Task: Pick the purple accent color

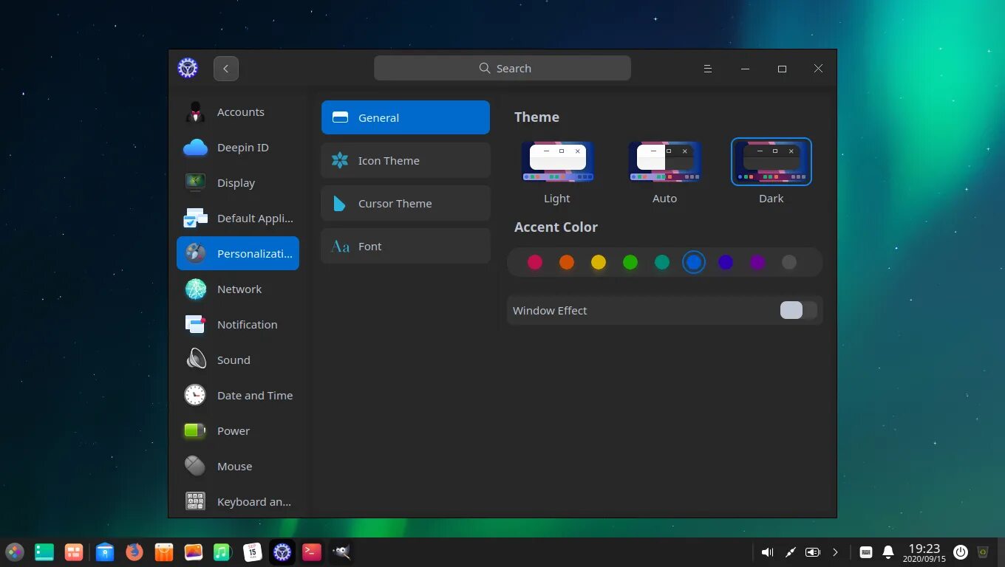Action: 757,262
